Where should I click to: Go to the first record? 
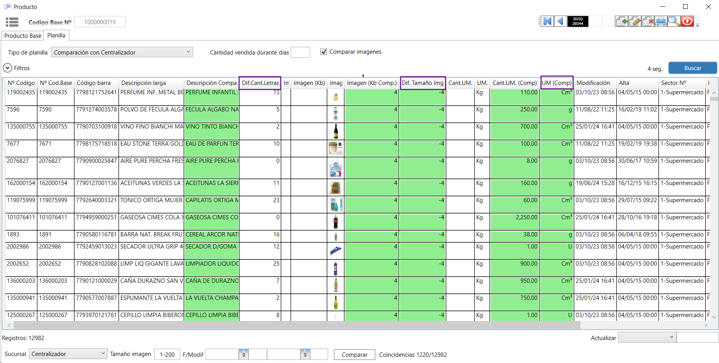point(547,21)
